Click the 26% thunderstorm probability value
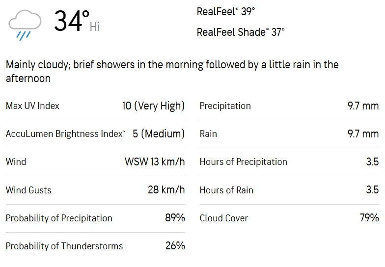 coord(175,246)
